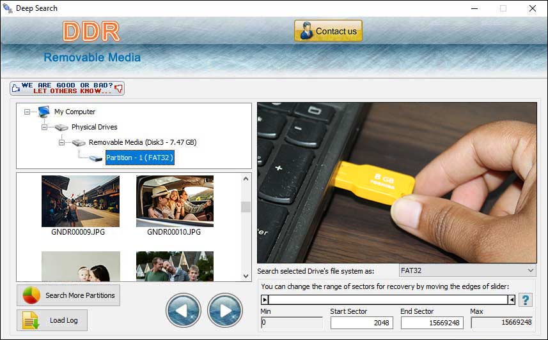Open the 'We are good or bad' feedback banner

(67, 88)
